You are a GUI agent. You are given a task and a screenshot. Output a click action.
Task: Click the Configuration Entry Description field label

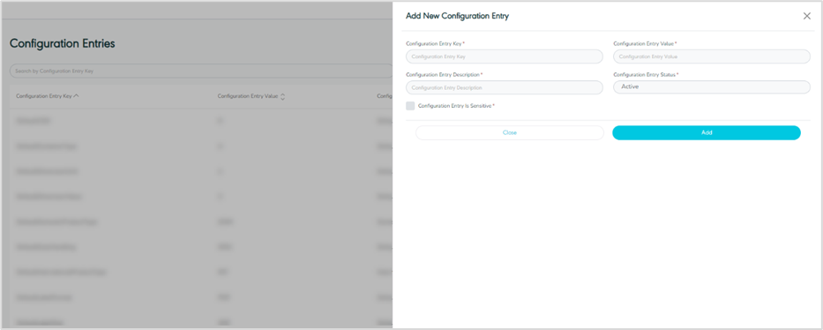point(443,74)
